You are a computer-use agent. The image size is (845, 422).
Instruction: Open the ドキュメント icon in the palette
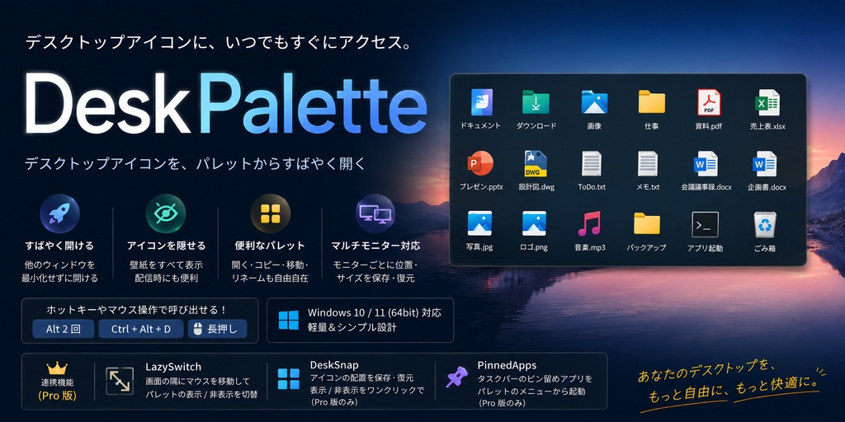(x=482, y=102)
